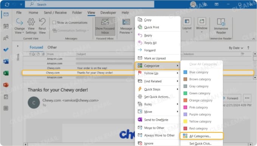The image size is (257, 146).
Task: Open the More Apps grid icon
Action: pyautogui.click(x=6, y=108)
